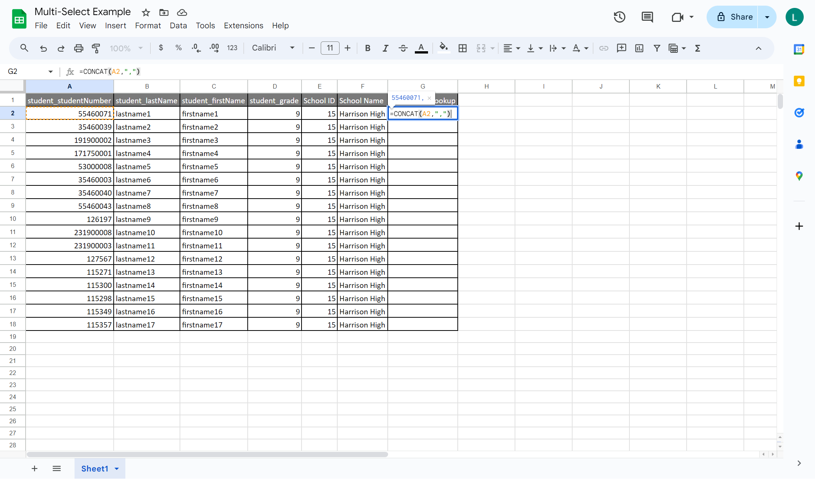Open the Tools menu
This screenshot has height=479, width=815.
coord(205,26)
